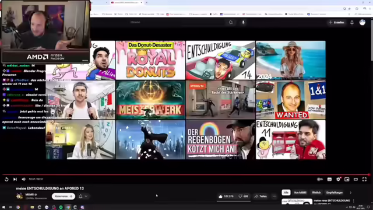Select the Empfehlungen filter chip
373x210 pixels.
coord(335,192)
